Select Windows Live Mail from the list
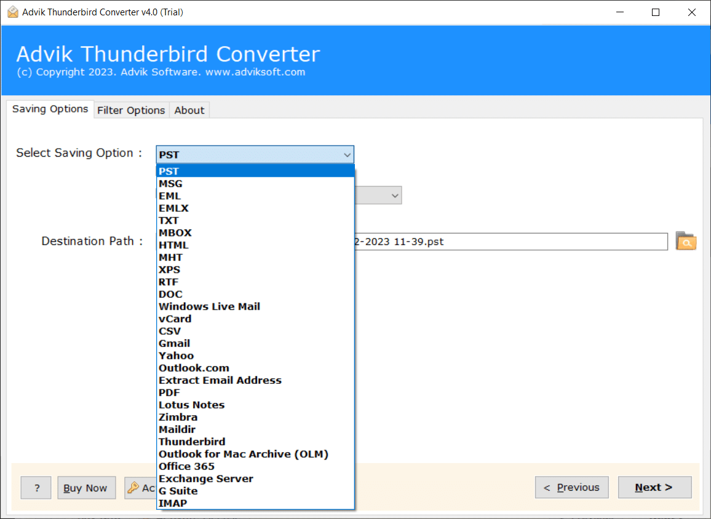The image size is (711, 519). point(209,306)
